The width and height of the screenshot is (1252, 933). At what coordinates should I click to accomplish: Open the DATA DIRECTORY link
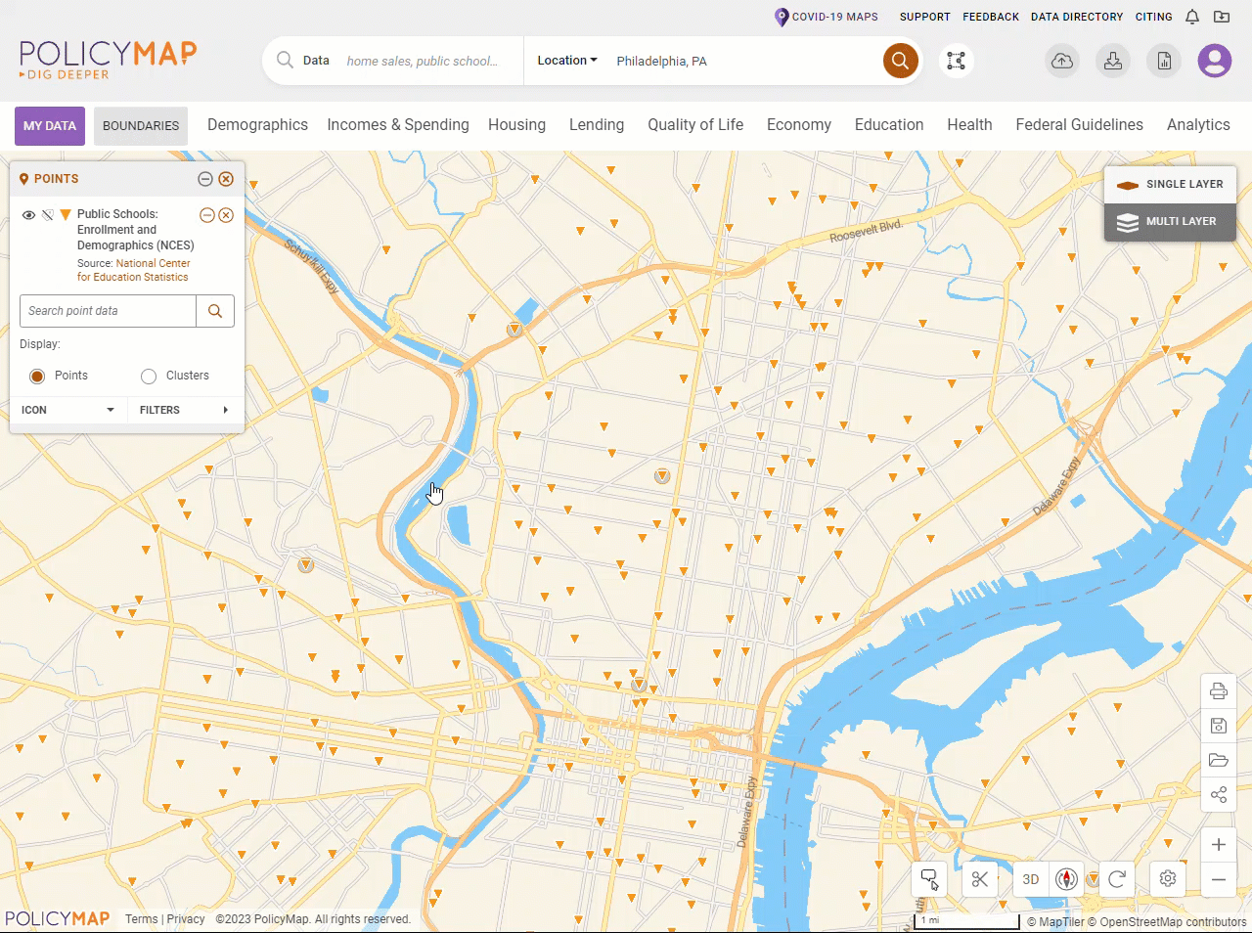click(1077, 17)
